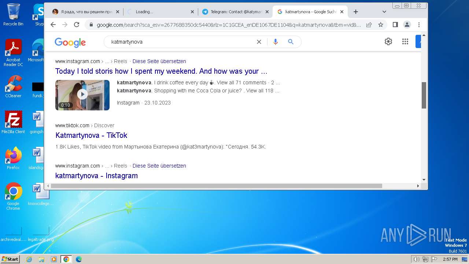The width and height of the screenshot is (469, 264).
Task: Go back to the previous page
Action: pos(53,25)
